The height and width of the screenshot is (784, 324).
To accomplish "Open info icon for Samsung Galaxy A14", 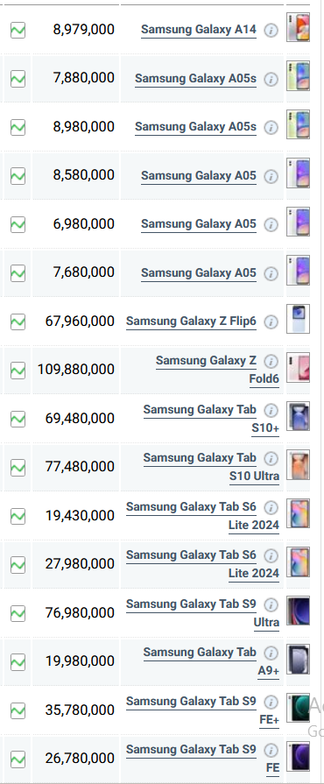I will coord(271,31).
